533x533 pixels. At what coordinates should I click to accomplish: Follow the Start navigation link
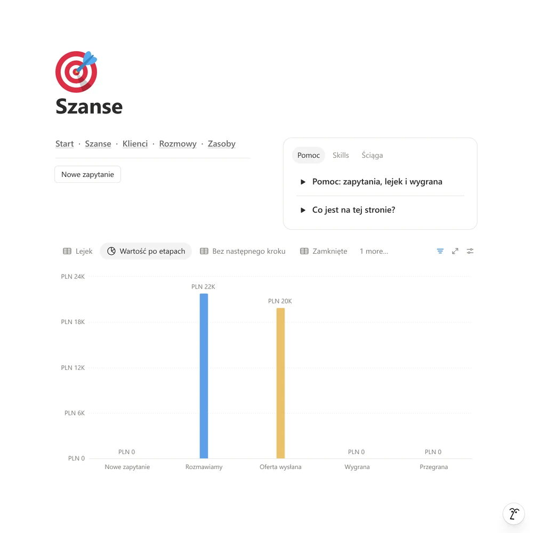[64, 144]
